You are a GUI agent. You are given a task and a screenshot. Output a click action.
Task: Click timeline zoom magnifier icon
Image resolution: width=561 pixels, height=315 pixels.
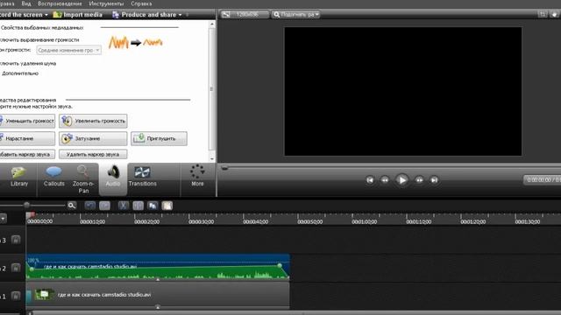click(x=72, y=206)
